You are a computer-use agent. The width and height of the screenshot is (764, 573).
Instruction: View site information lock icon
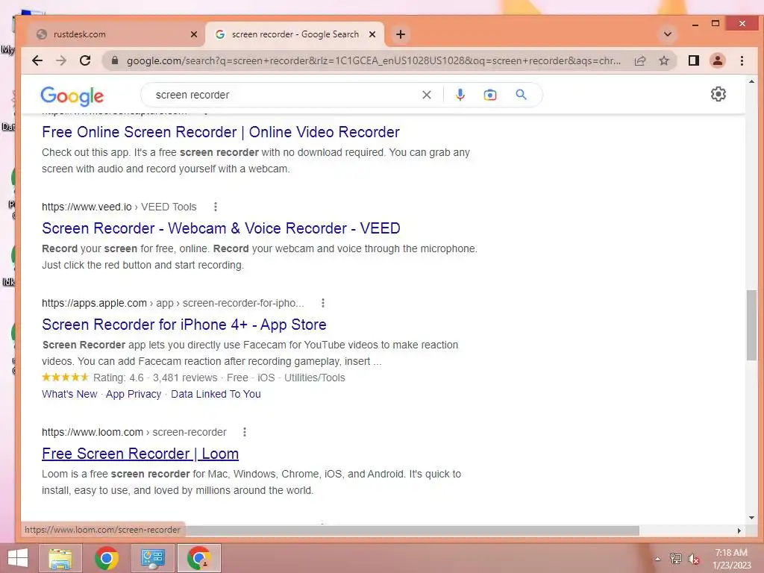[x=115, y=60]
